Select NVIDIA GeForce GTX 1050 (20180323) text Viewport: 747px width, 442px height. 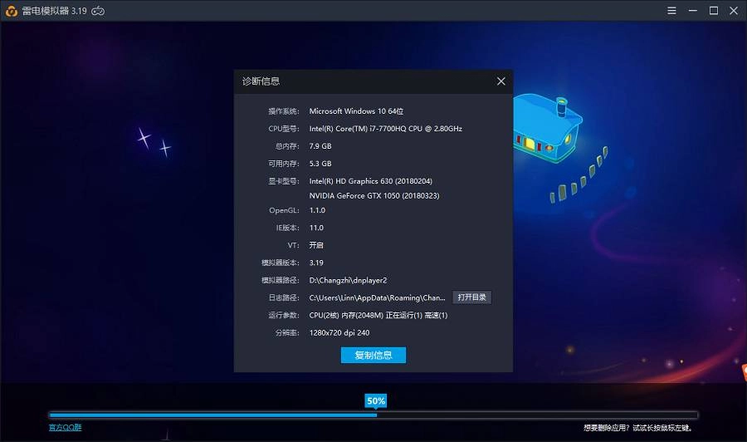pyautogui.click(x=374, y=195)
